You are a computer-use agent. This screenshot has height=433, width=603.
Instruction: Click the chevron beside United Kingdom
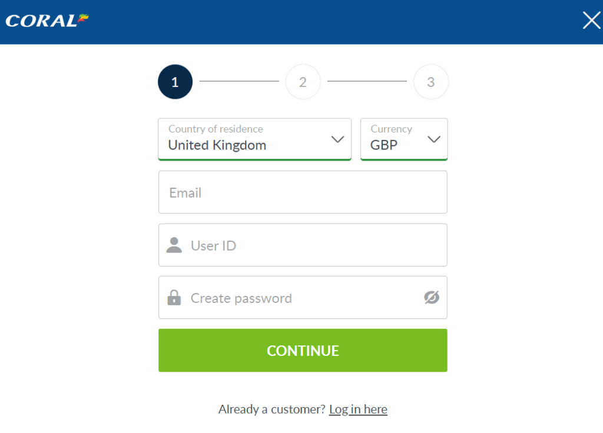tap(337, 139)
